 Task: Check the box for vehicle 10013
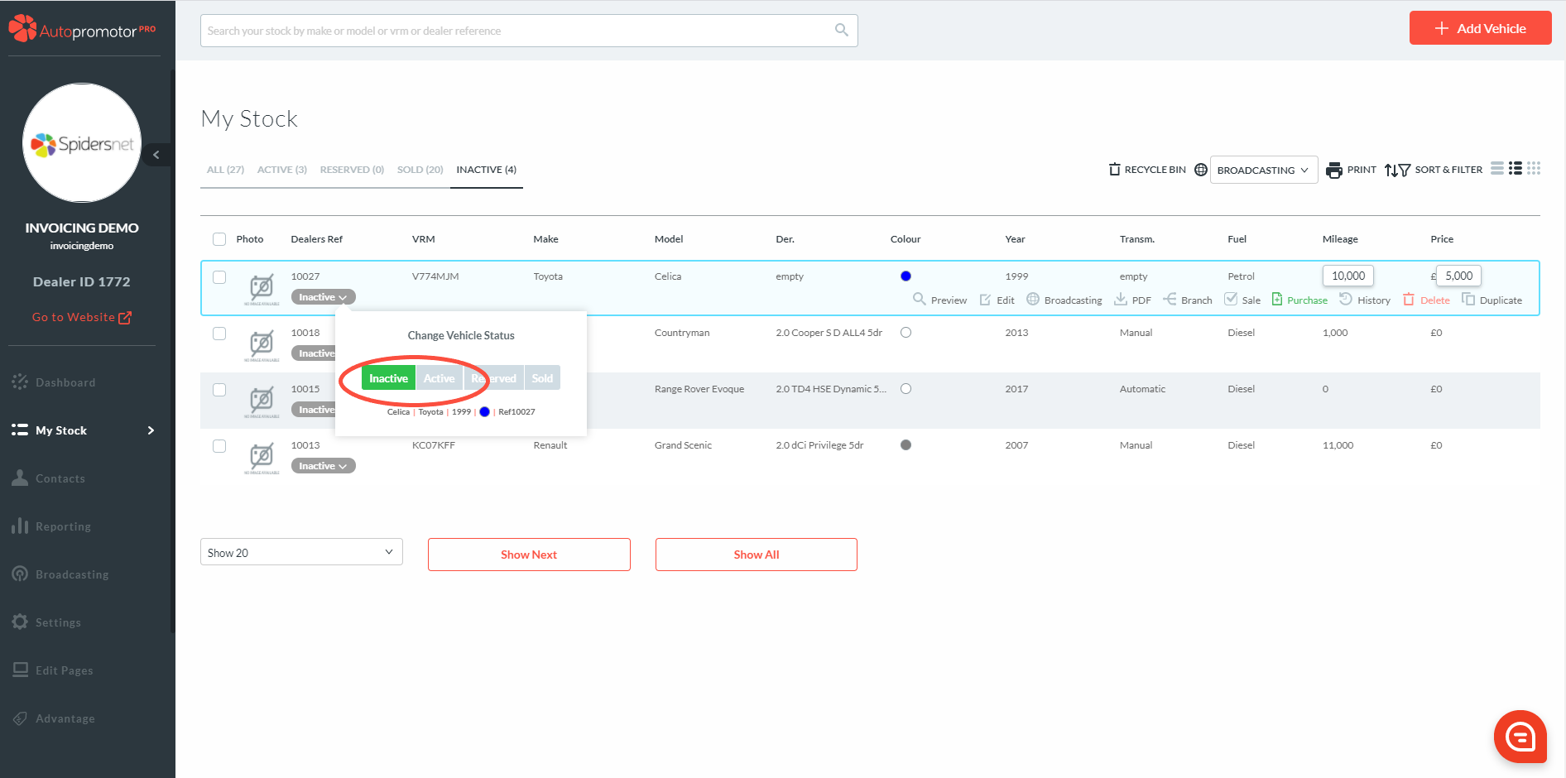tap(219, 446)
